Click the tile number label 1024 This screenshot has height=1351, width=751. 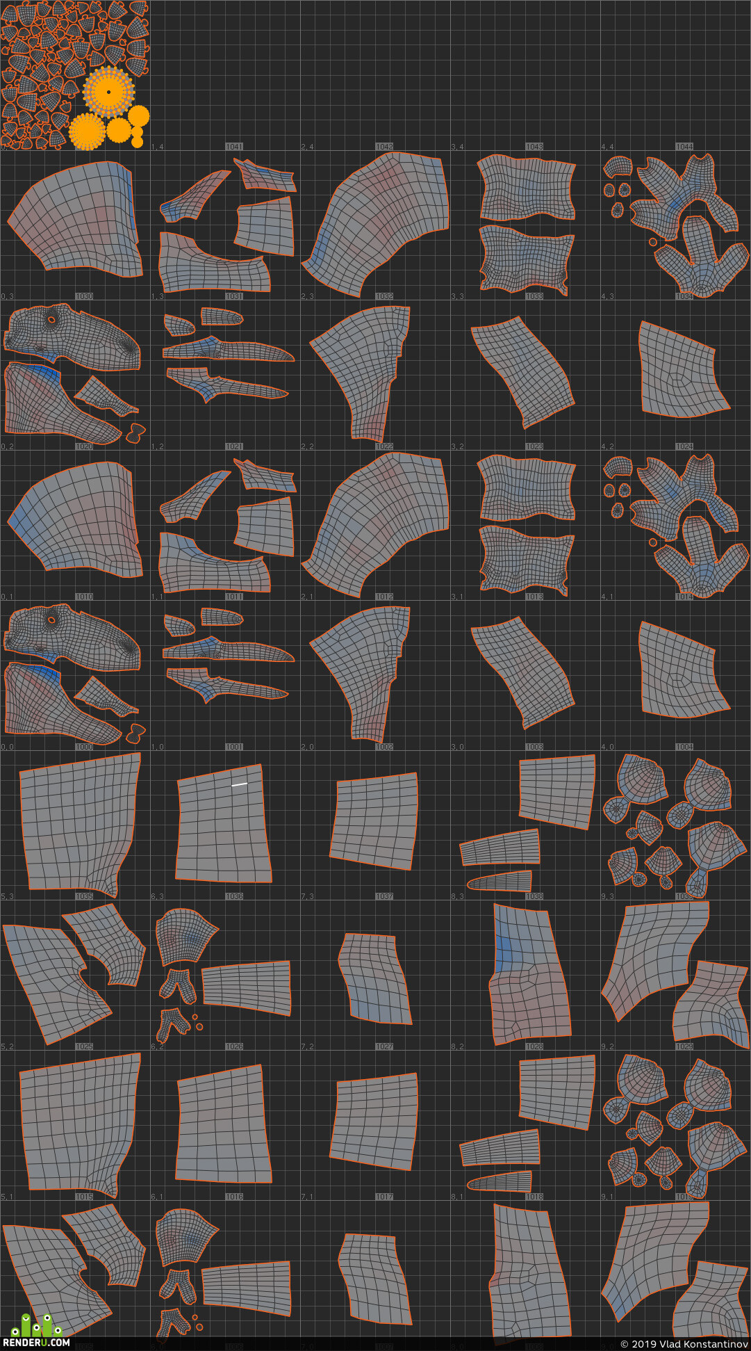coord(684,447)
